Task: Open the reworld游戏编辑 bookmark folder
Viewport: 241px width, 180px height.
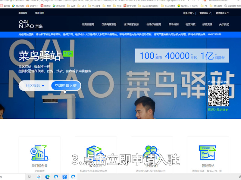Action: pyautogui.click(x=148, y=6)
